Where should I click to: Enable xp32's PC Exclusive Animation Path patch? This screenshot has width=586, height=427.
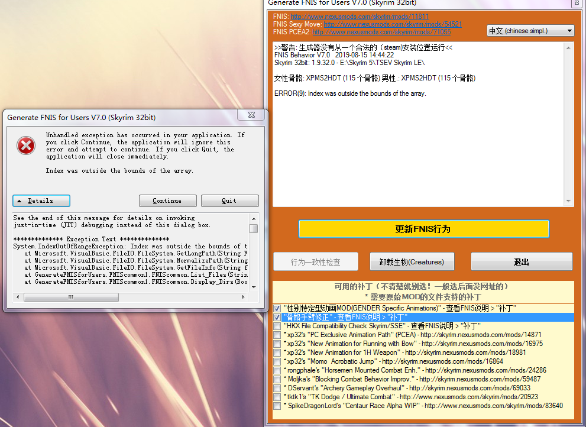(x=277, y=335)
